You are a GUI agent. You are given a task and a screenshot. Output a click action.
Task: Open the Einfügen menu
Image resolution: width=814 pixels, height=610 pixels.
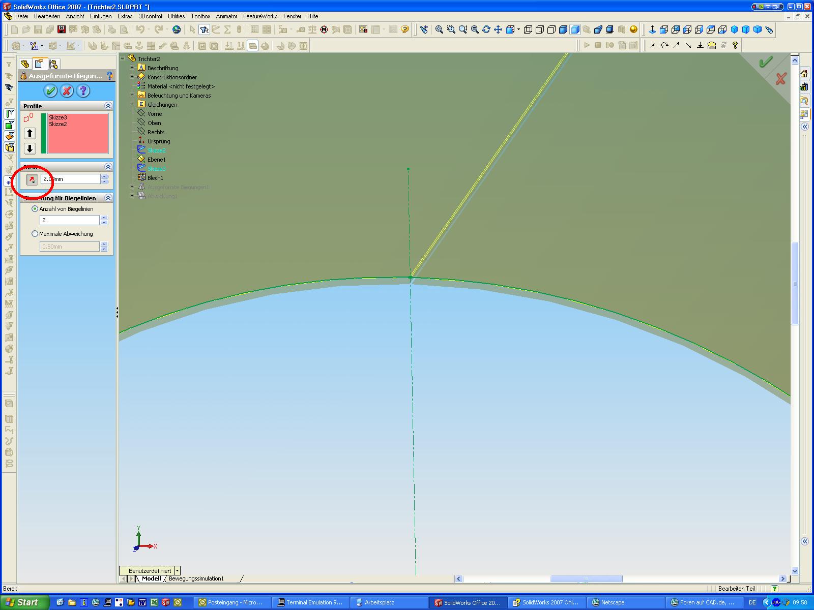[101, 16]
